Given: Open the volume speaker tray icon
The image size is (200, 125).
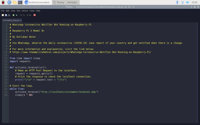Looking at the screenshot, I should click(188, 2).
